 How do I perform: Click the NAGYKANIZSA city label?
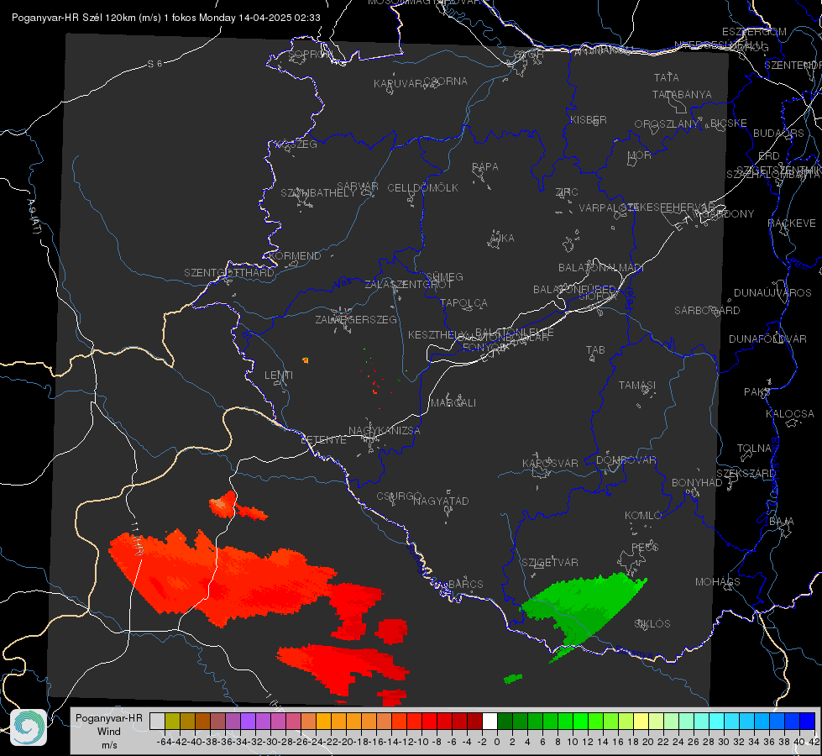[x=385, y=431]
